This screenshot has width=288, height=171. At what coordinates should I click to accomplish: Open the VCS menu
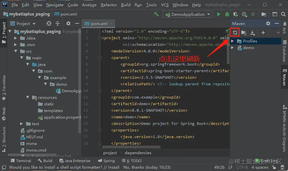[x=165, y=5]
